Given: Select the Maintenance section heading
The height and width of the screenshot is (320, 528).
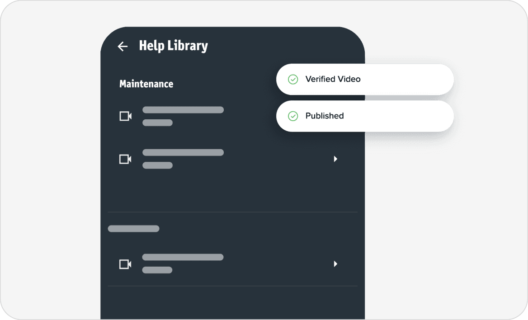Looking at the screenshot, I should [x=146, y=84].
